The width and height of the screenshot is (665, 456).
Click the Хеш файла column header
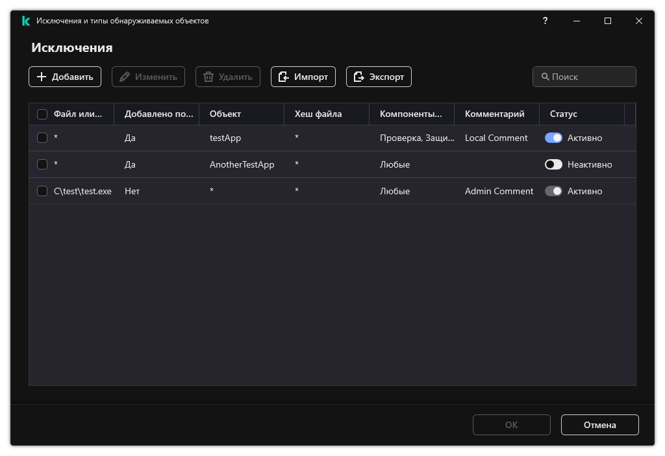[318, 114]
